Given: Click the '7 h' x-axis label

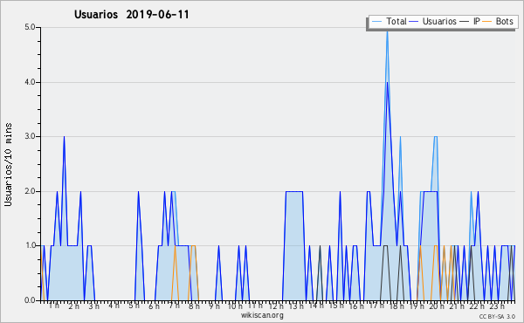Looking at the screenshot, I should click(174, 306).
